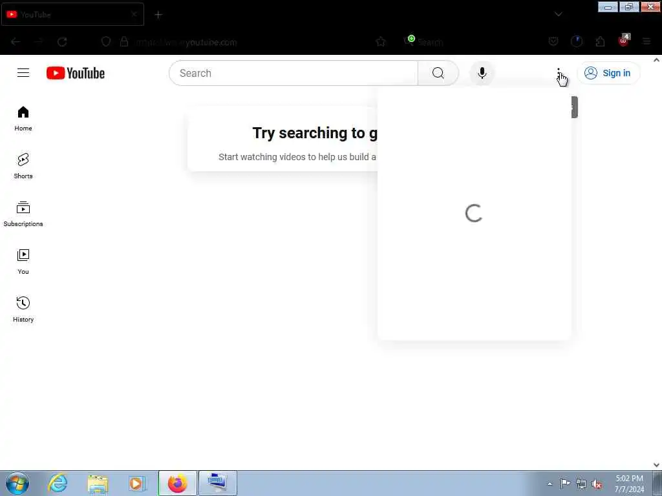Launch Internet Explorer from taskbar

[x=58, y=483]
